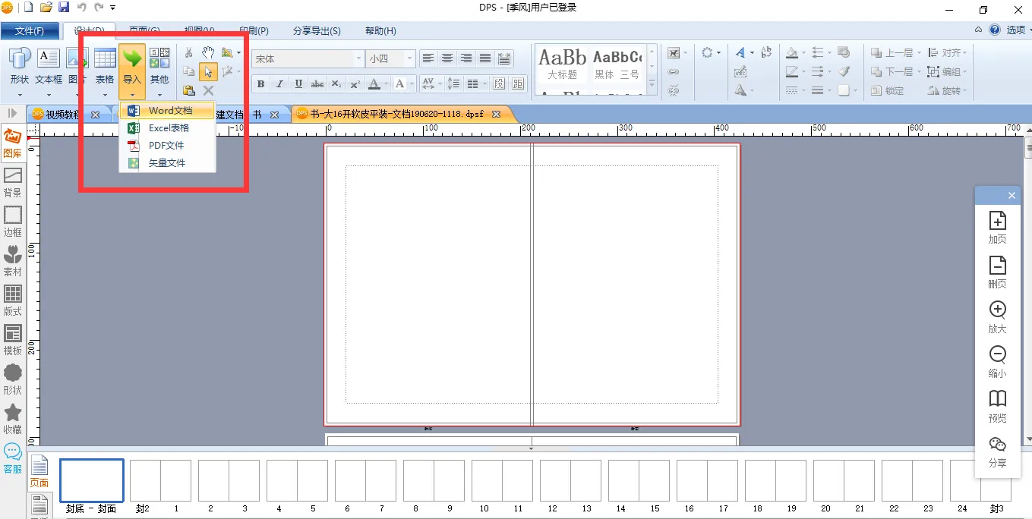Screen dimensions: 1032x519
Task: Click the hand pan tool icon
Action: [208, 52]
